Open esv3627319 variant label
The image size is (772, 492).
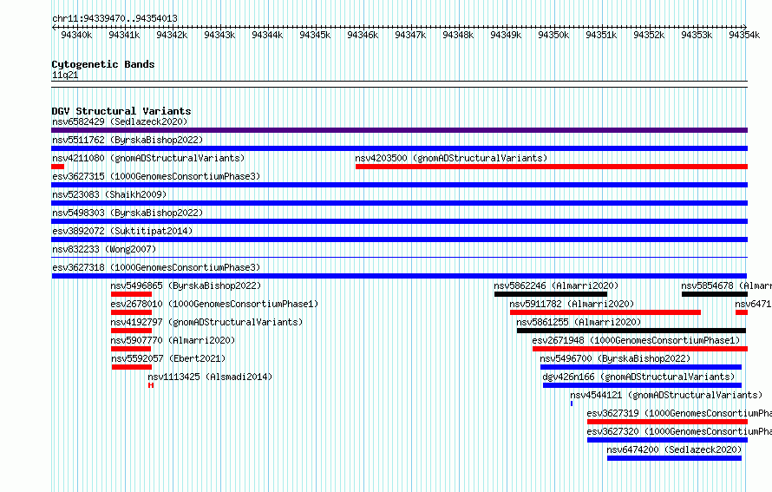pyautogui.click(x=679, y=413)
